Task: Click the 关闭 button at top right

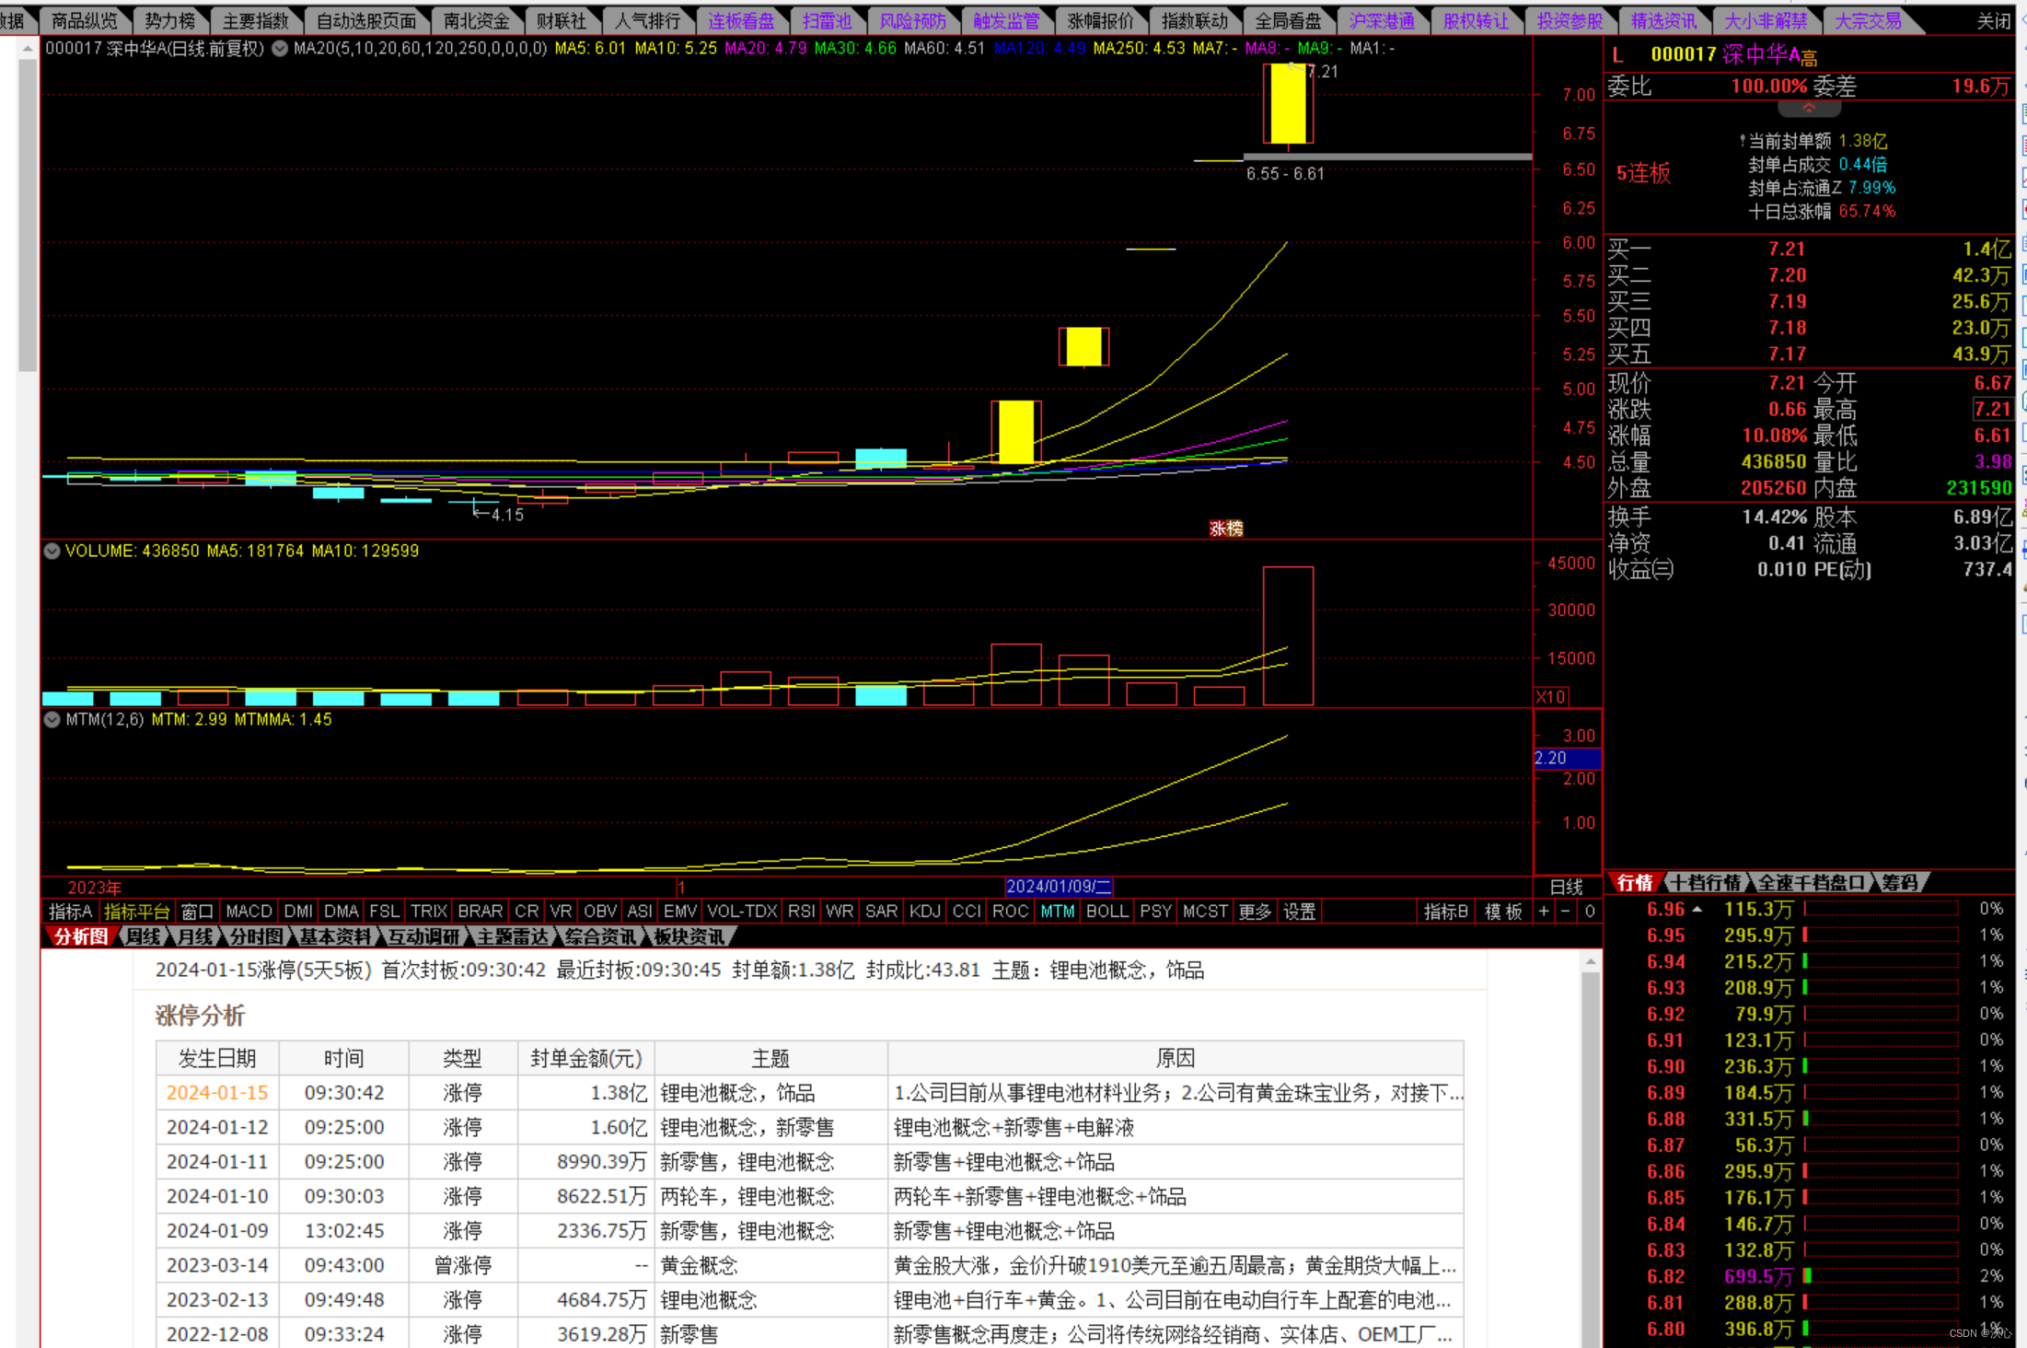Action: [1993, 20]
